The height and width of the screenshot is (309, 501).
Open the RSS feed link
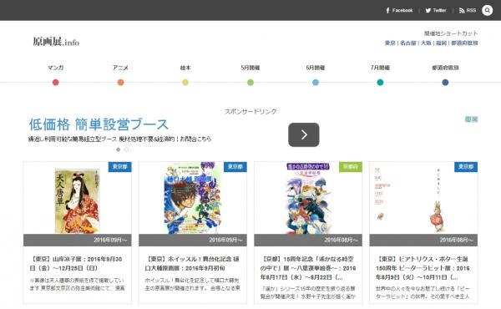(468, 10)
